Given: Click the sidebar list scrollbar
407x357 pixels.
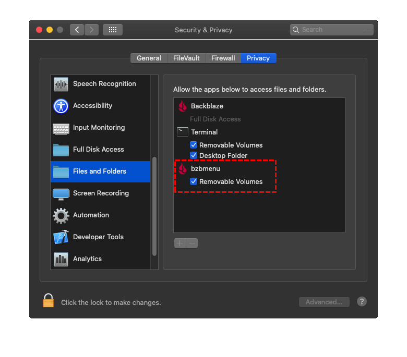Looking at the screenshot, I should pyautogui.click(x=154, y=206).
